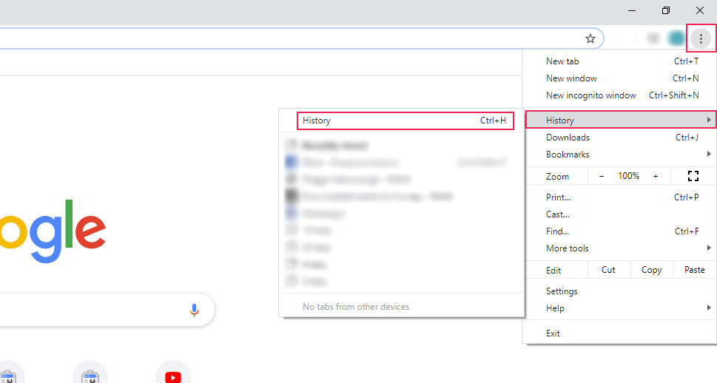Click the Cut button in Edit row
The height and width of the screenshot is (383, 717).
[x=608, y=270]
